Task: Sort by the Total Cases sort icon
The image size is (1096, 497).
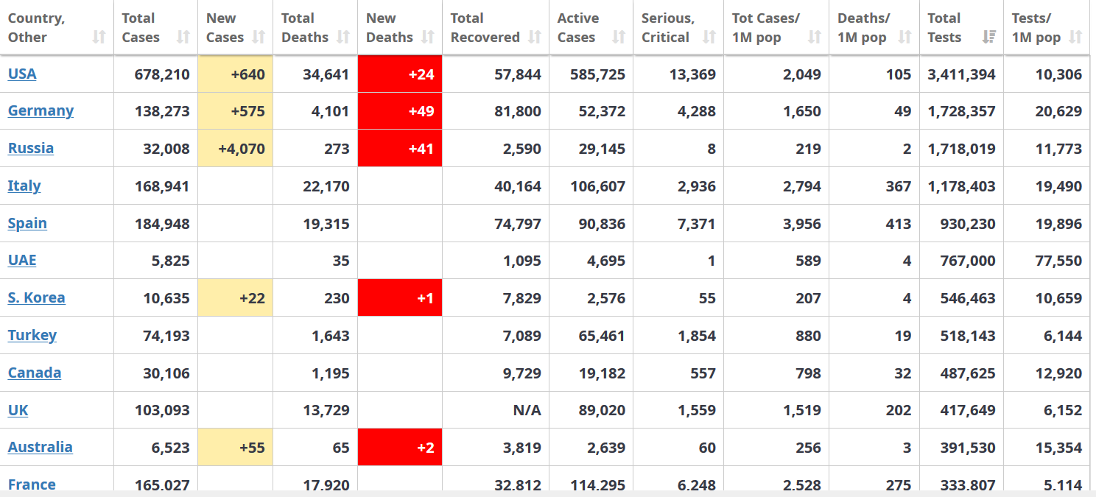Action: (183, 38)
